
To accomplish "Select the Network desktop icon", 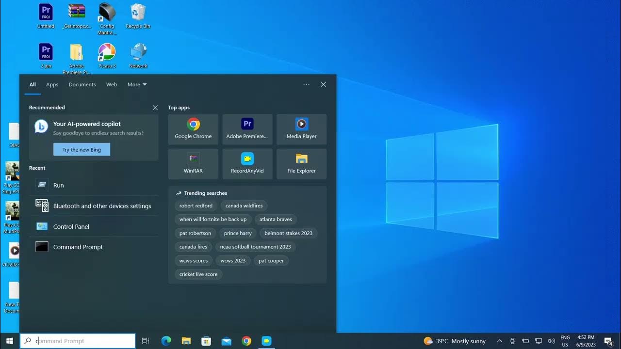I will [x=138, y=56].
